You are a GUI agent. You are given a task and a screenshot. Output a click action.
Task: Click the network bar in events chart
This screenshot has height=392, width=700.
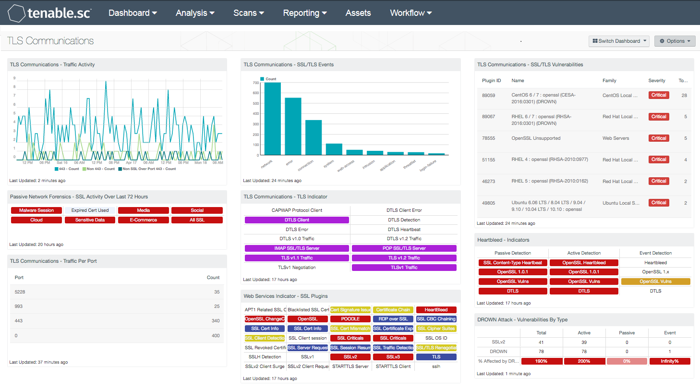[272, 119]
